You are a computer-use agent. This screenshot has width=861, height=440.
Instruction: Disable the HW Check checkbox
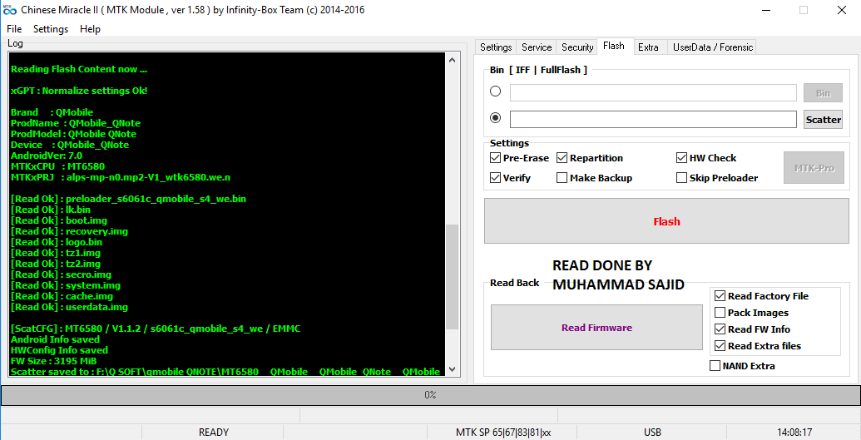coord(681,158)
